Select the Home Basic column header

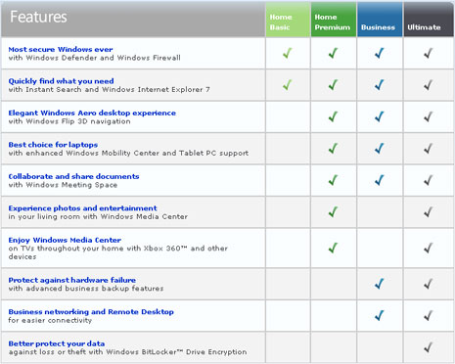click(x=288, y=20)
